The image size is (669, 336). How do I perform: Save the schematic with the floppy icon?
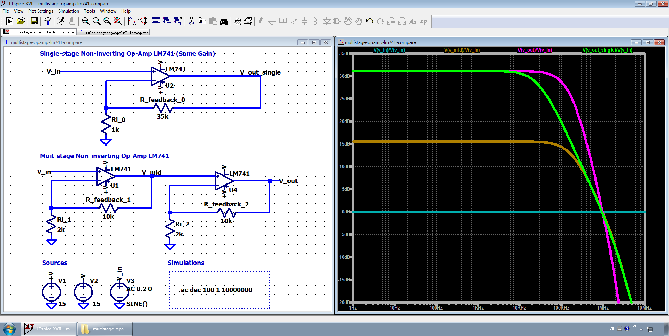(34, 22)
